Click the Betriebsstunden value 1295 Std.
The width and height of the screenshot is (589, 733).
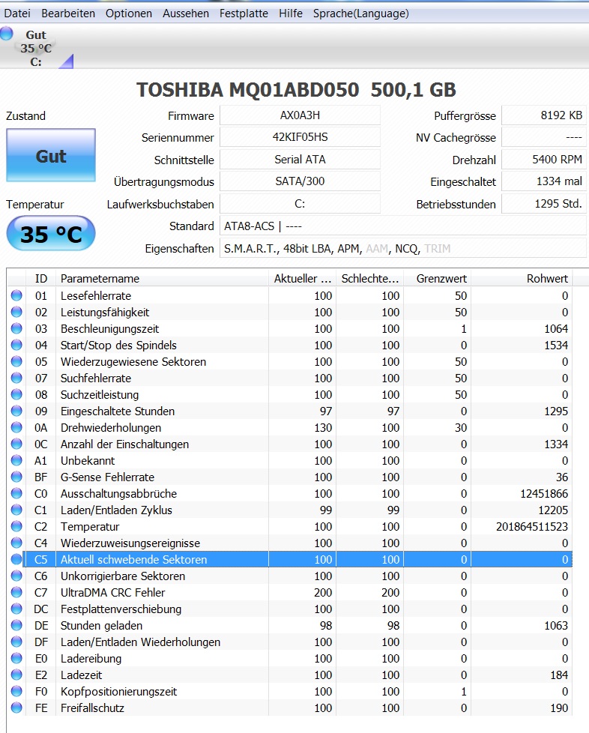(x=544, y=204)
